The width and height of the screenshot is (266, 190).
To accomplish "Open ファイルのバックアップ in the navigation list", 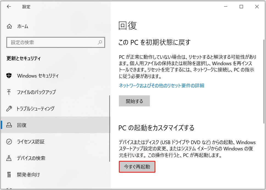I will (x=36, y=92).
